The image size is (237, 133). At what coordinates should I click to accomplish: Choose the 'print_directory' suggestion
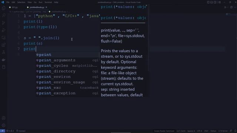pyautogui.click(x=68, y=71)
